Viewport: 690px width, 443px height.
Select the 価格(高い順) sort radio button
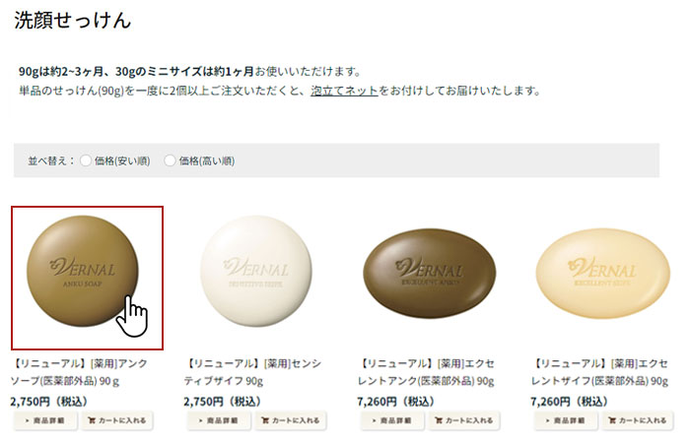(170, 160)
